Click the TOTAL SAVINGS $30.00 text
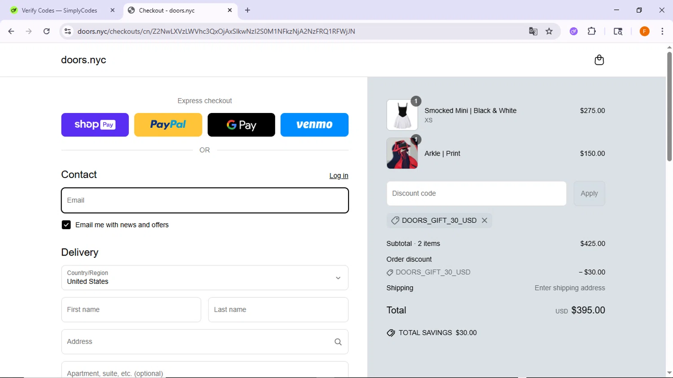 pos(437,333)
